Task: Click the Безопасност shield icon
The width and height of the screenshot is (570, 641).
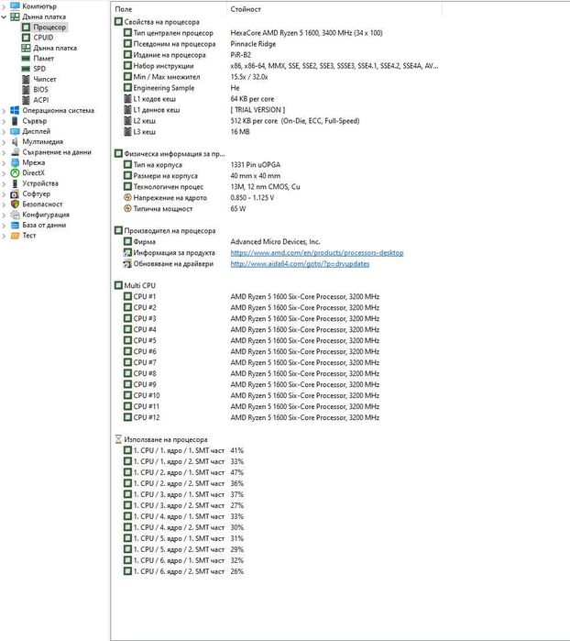Action: (15, 204)
